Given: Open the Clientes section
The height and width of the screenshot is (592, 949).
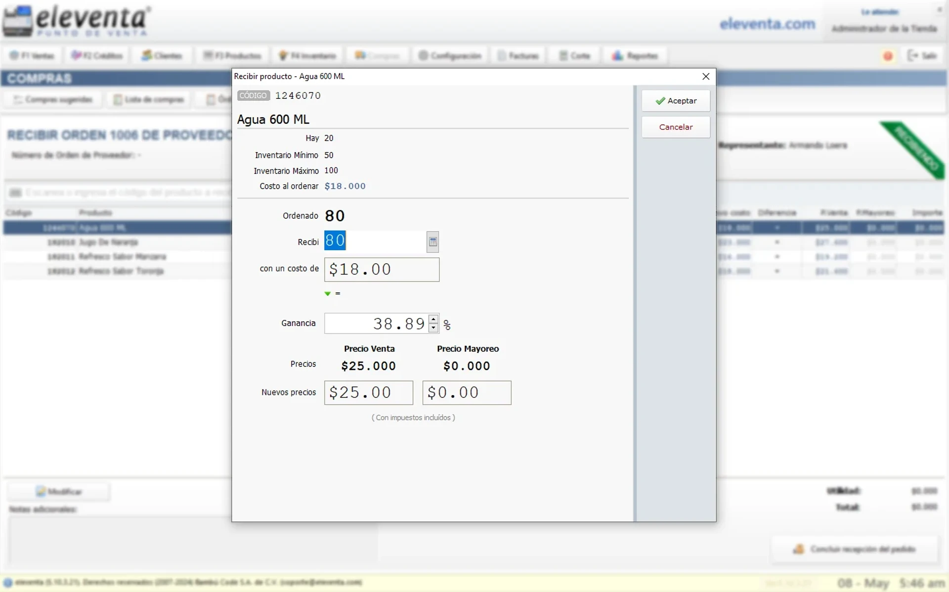Looking at the screenshot, I should coord(162,55).
